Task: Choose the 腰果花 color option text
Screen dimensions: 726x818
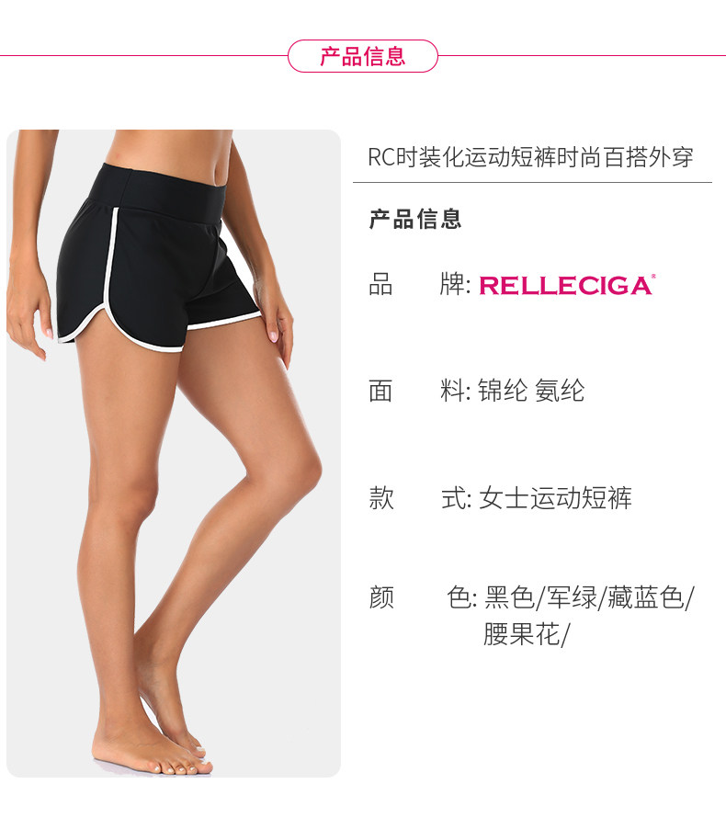Action: coord(521,634)
